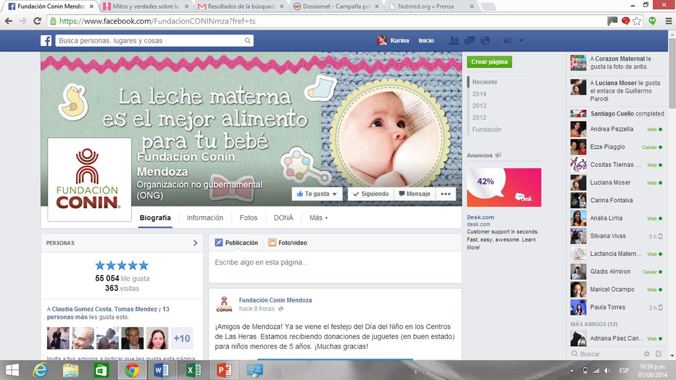Jump to Fundación in timeline
The height and width of the screenshot is (380, 676).
coord(487,129)
